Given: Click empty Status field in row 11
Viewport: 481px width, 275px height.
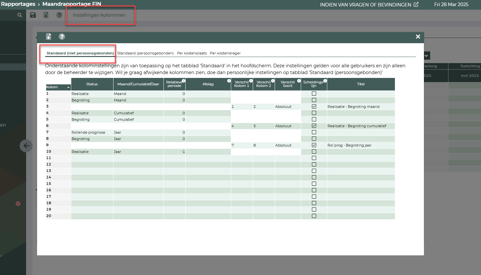Looking at the screenshot, I should point(92,158).
